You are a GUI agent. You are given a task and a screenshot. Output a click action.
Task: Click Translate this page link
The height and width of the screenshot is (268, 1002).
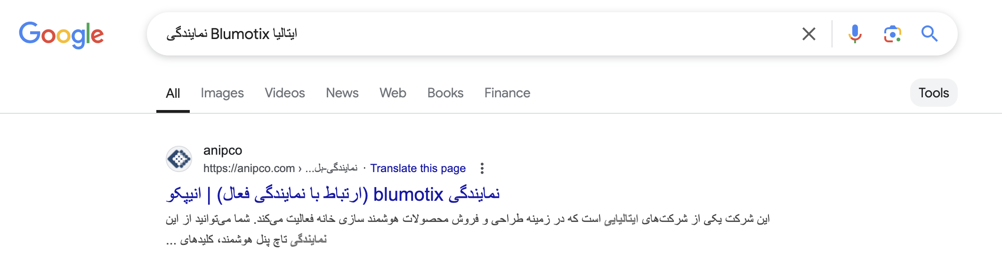(x=418, y=168)
